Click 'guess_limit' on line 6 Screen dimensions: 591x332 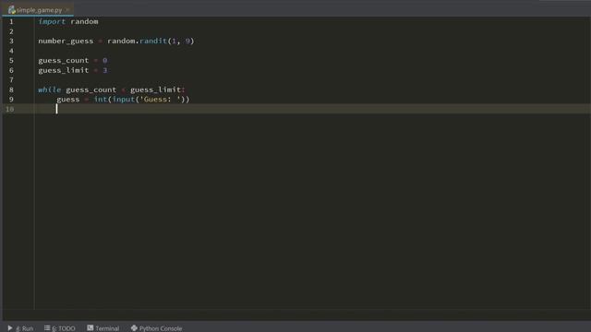pyautogui.click(x=64, y=70)
